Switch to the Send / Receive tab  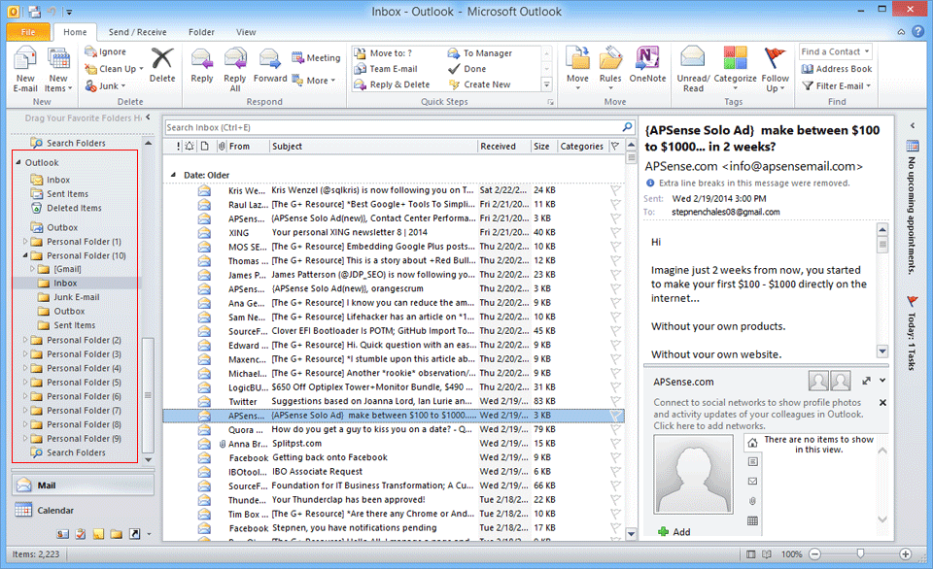[x=137, y=32]
